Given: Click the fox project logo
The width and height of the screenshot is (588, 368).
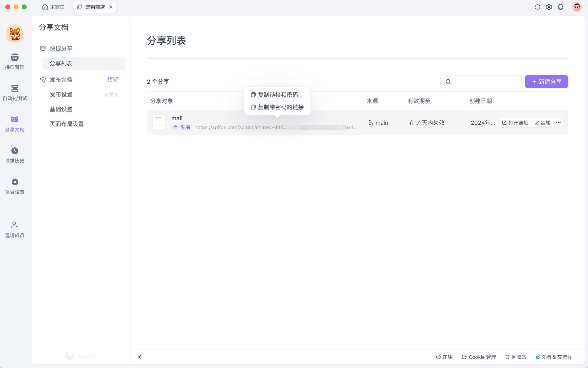Looking at the screenshot, I should coord(15,34).
